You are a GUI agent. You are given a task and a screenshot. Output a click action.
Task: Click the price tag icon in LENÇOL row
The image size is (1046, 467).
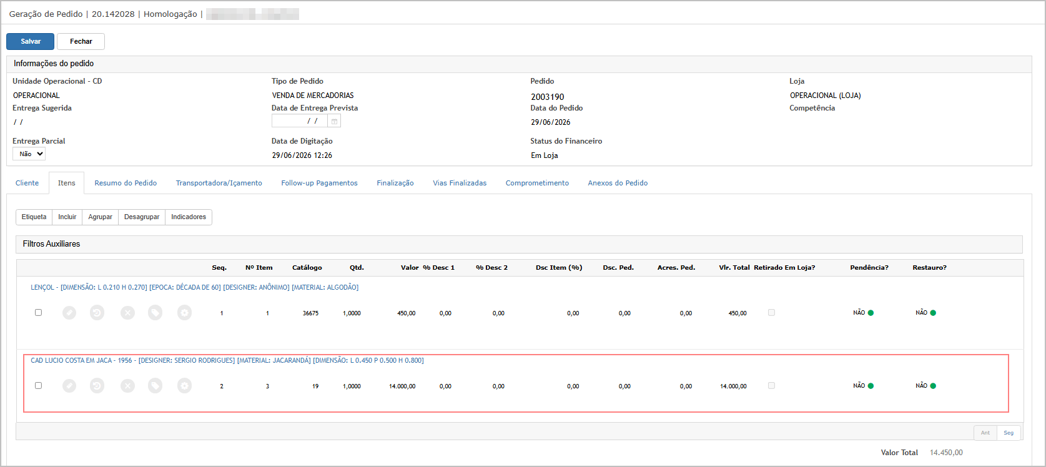tap(155, 313)
